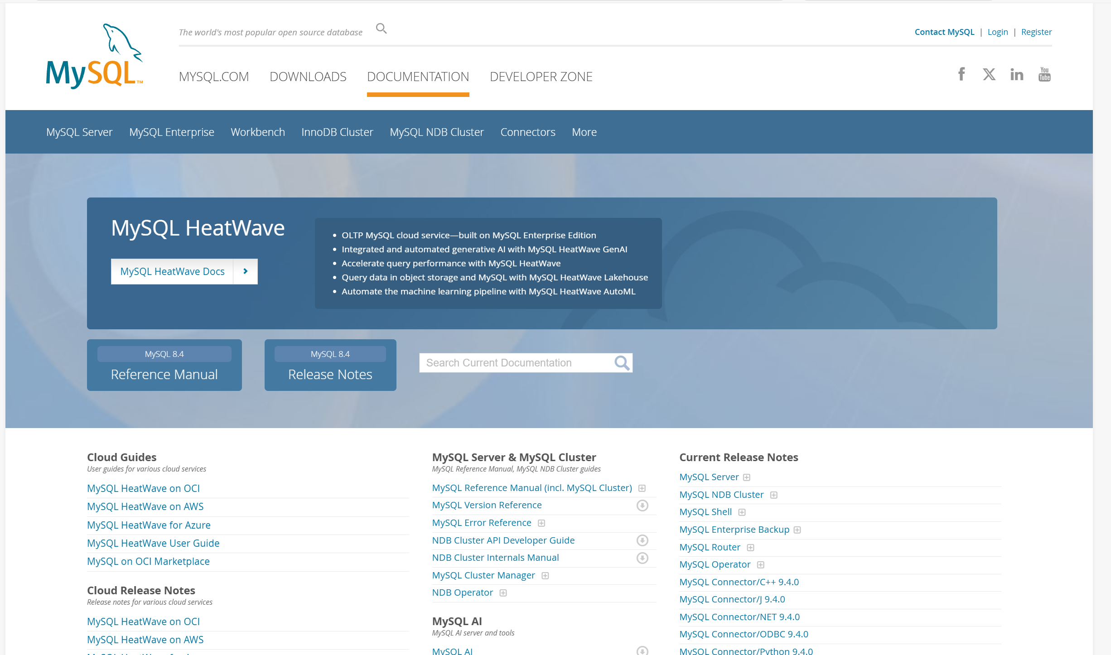Screen dimensions: 1111x655
Task: Click documentation search magnifier button
Action: (622, 363)
